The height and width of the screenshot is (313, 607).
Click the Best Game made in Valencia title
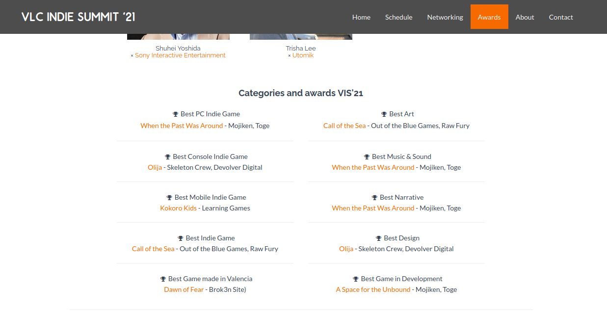coord(210,279)
